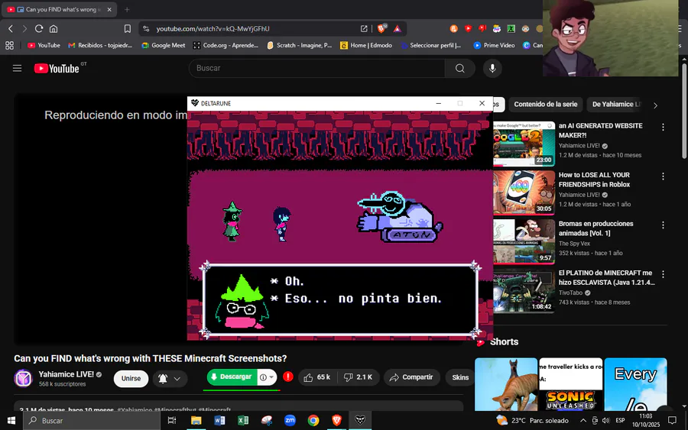688x430 pixels.
Task: Focus the YouTube Buscar search field
Action: coord(316,69)
